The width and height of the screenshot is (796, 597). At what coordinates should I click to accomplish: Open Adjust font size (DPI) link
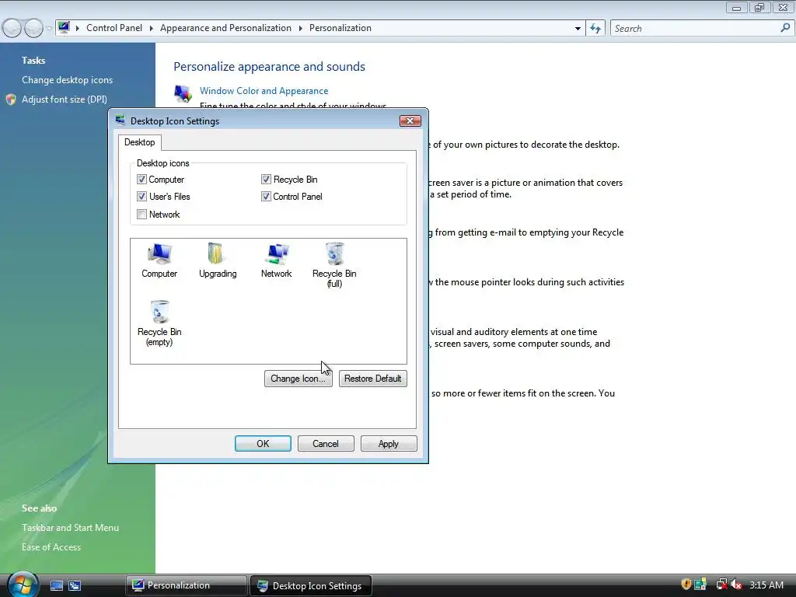[64, 99]
